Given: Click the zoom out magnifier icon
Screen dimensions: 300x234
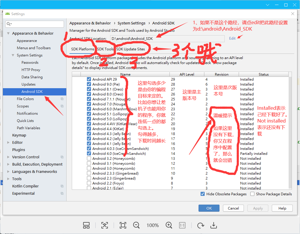Looking at the screenshot, I should coord(136,225).
